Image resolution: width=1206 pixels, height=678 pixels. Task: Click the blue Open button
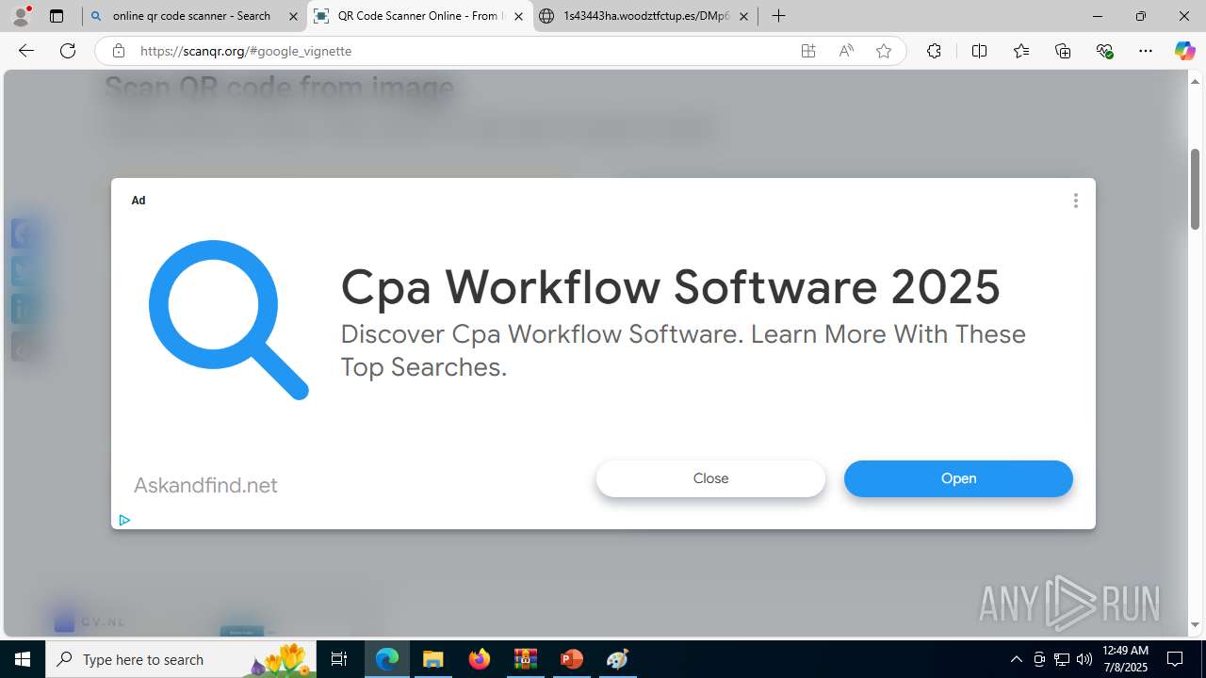pos(958,478)
